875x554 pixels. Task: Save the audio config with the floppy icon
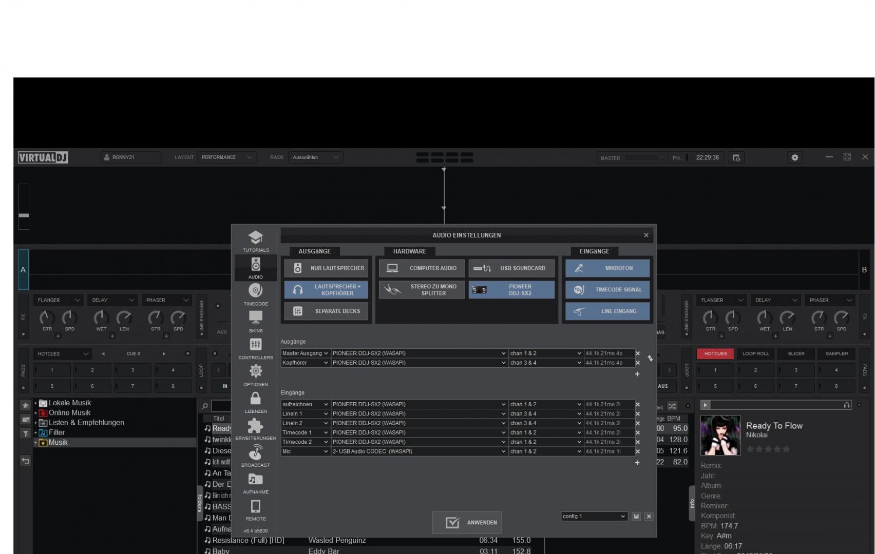pos(636,517)
